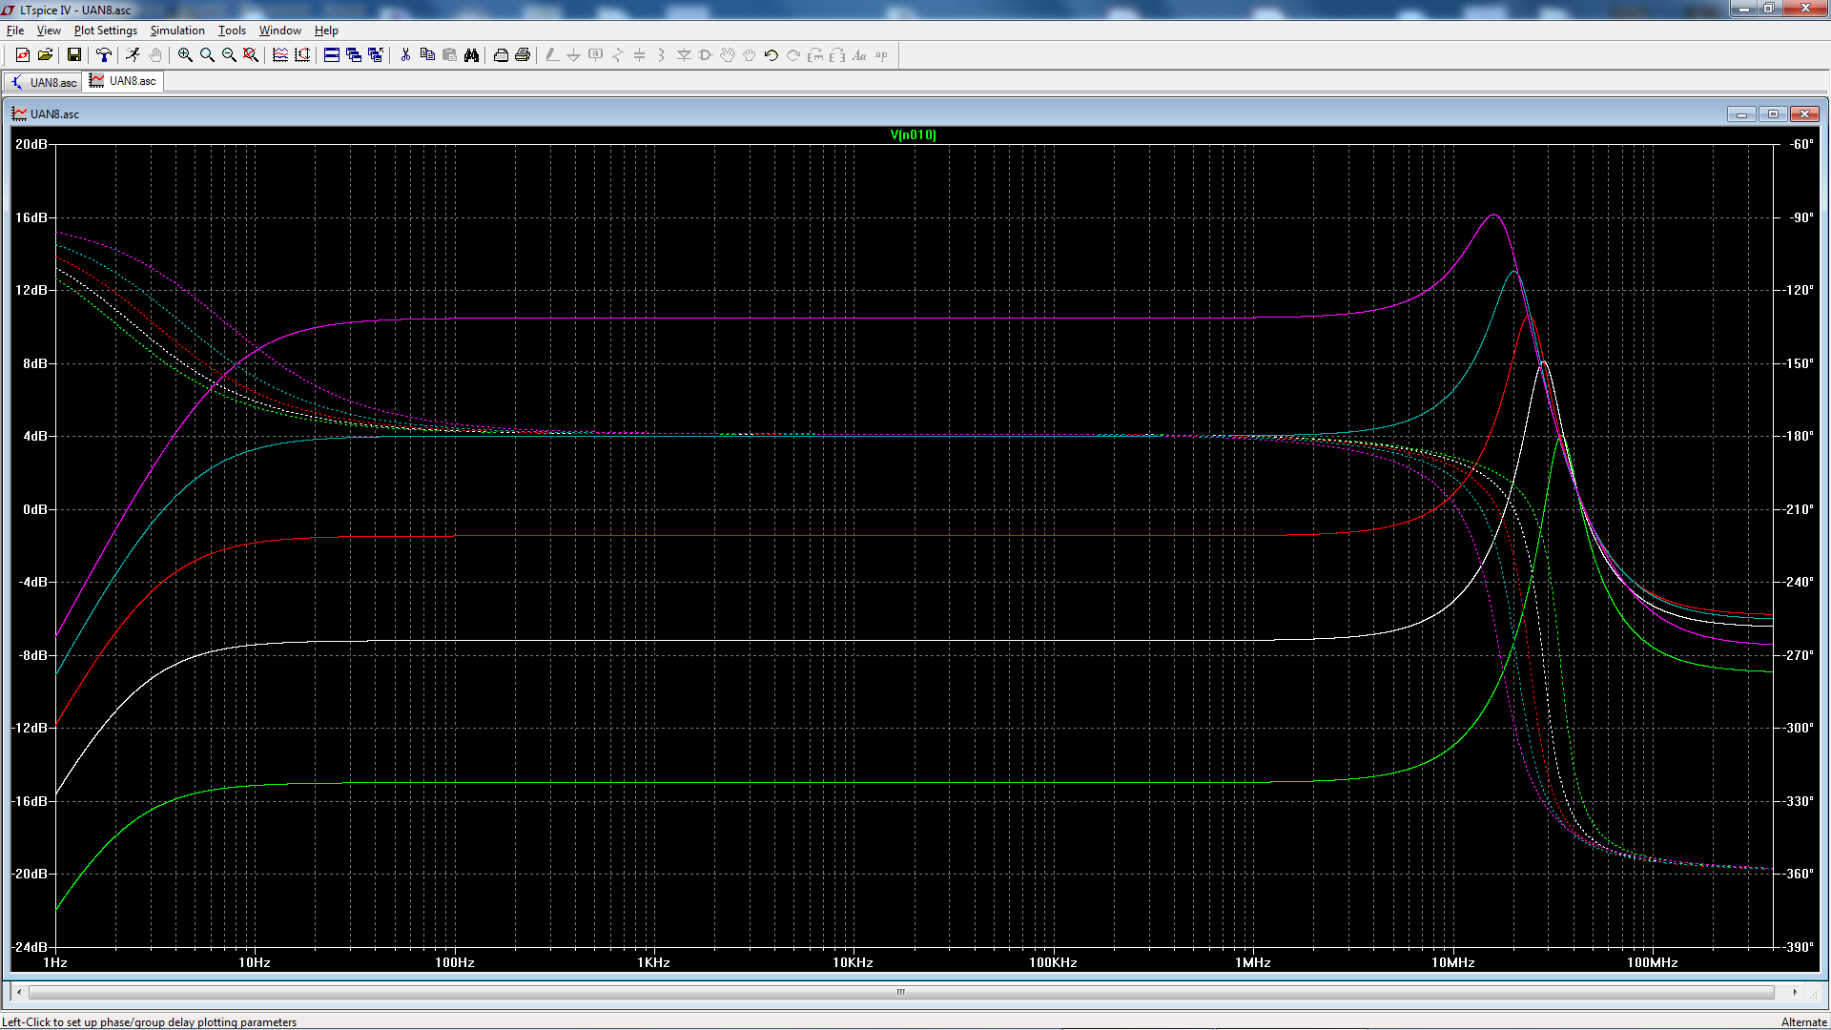Open the Plot Settings menu

105,31
